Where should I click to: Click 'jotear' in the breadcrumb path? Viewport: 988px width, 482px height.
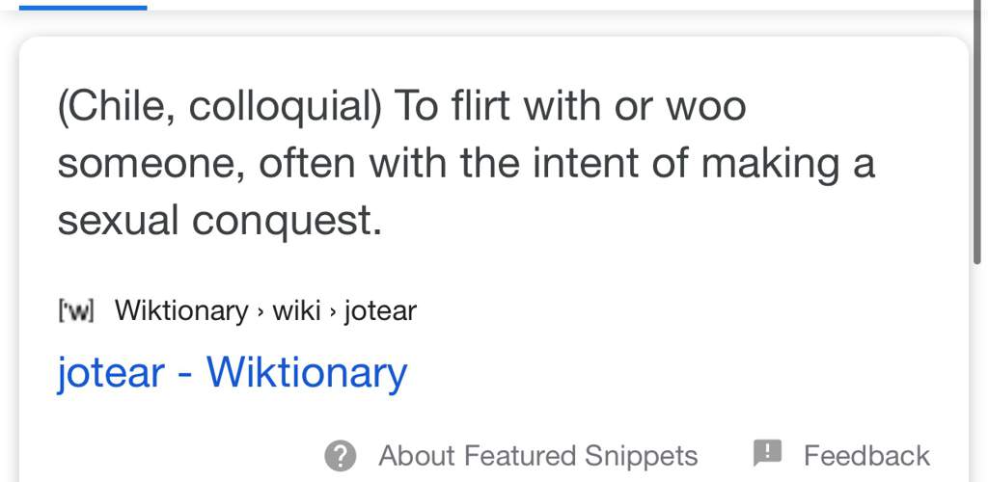point(380,310)
